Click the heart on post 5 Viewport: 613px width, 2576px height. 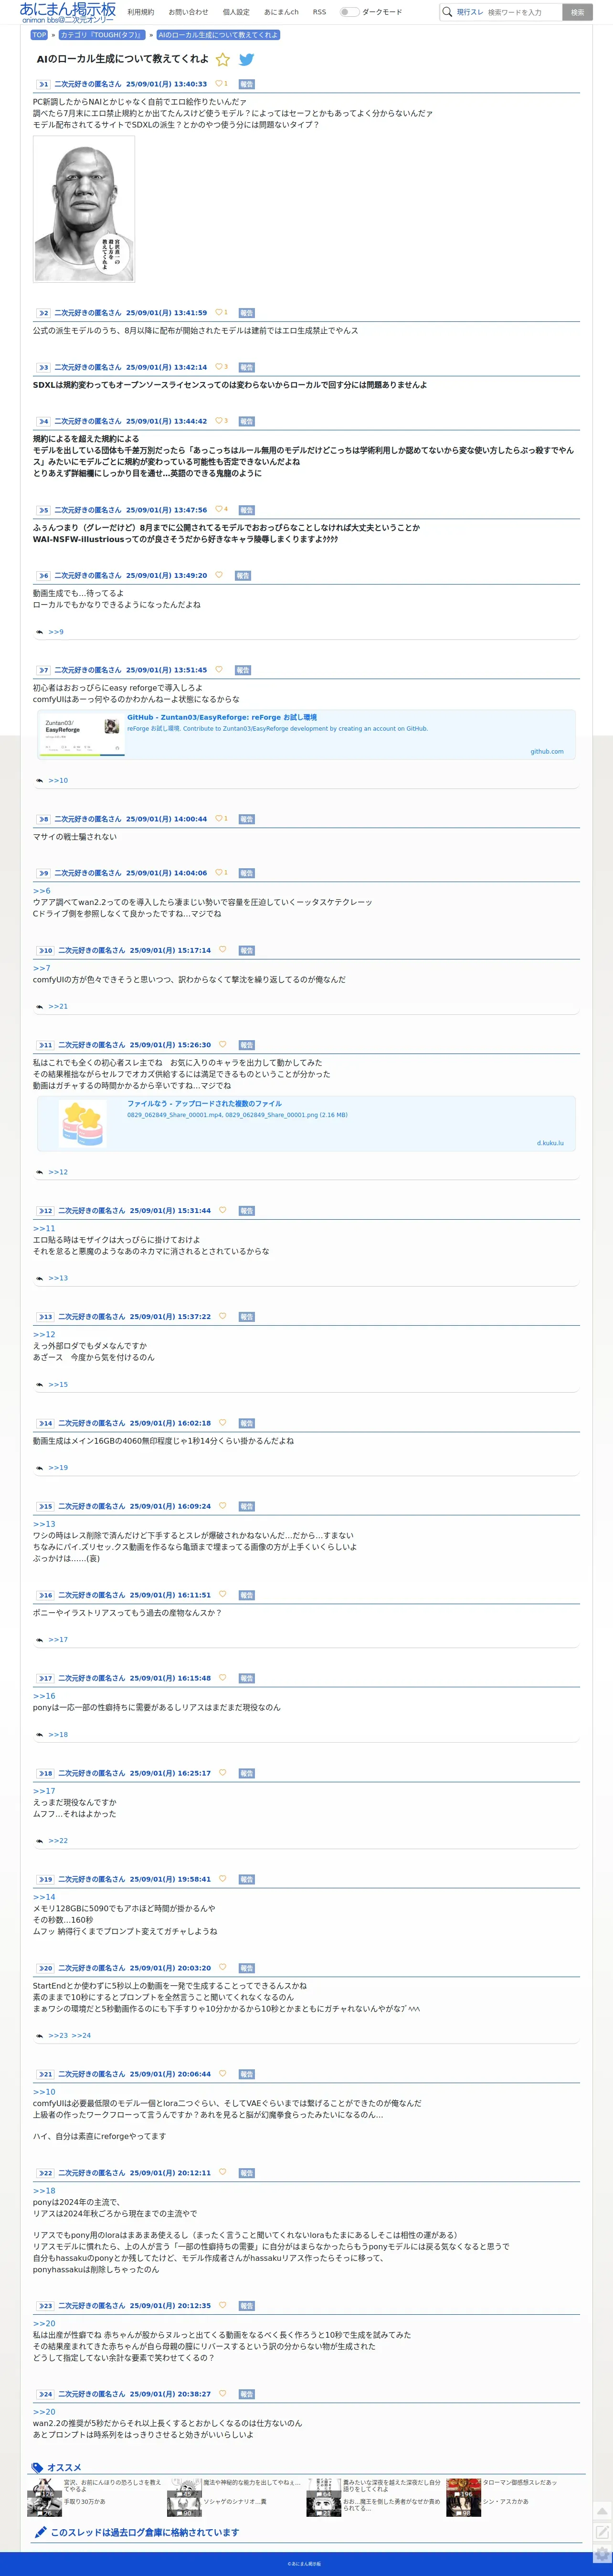click(219, 510)
